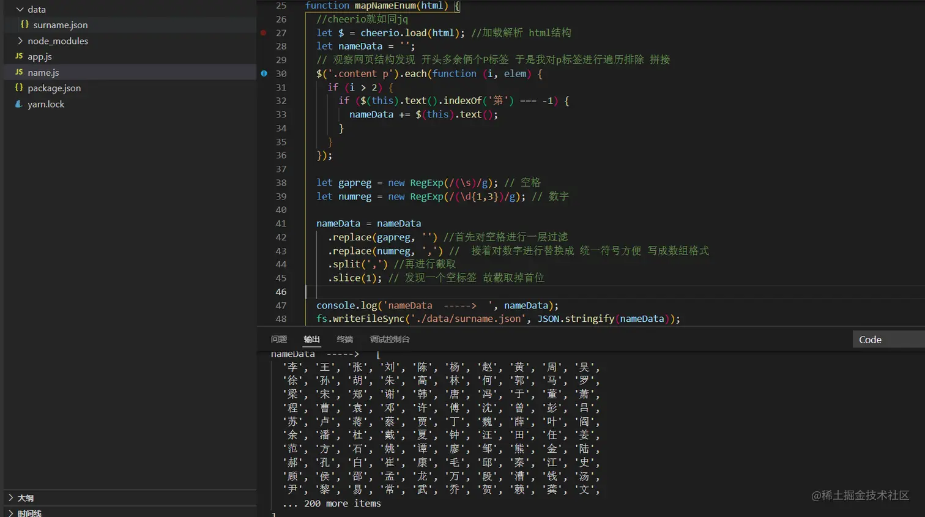Viewport: 925px width, 517px height.
Task: Click the JS icon beside name.js
Action: [19, 72]
